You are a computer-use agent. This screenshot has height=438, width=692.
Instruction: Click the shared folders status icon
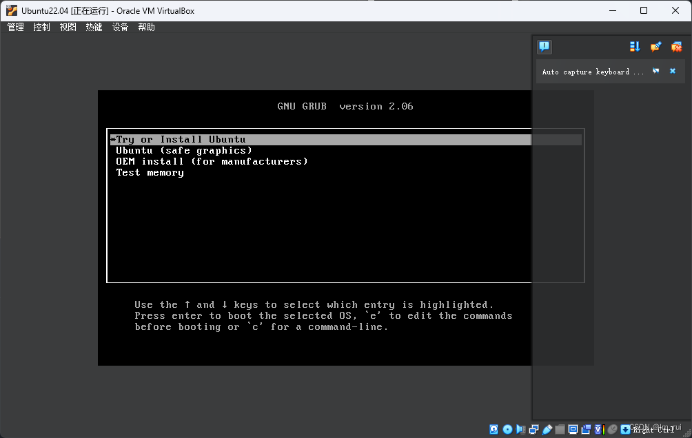(x=560, y=429)
